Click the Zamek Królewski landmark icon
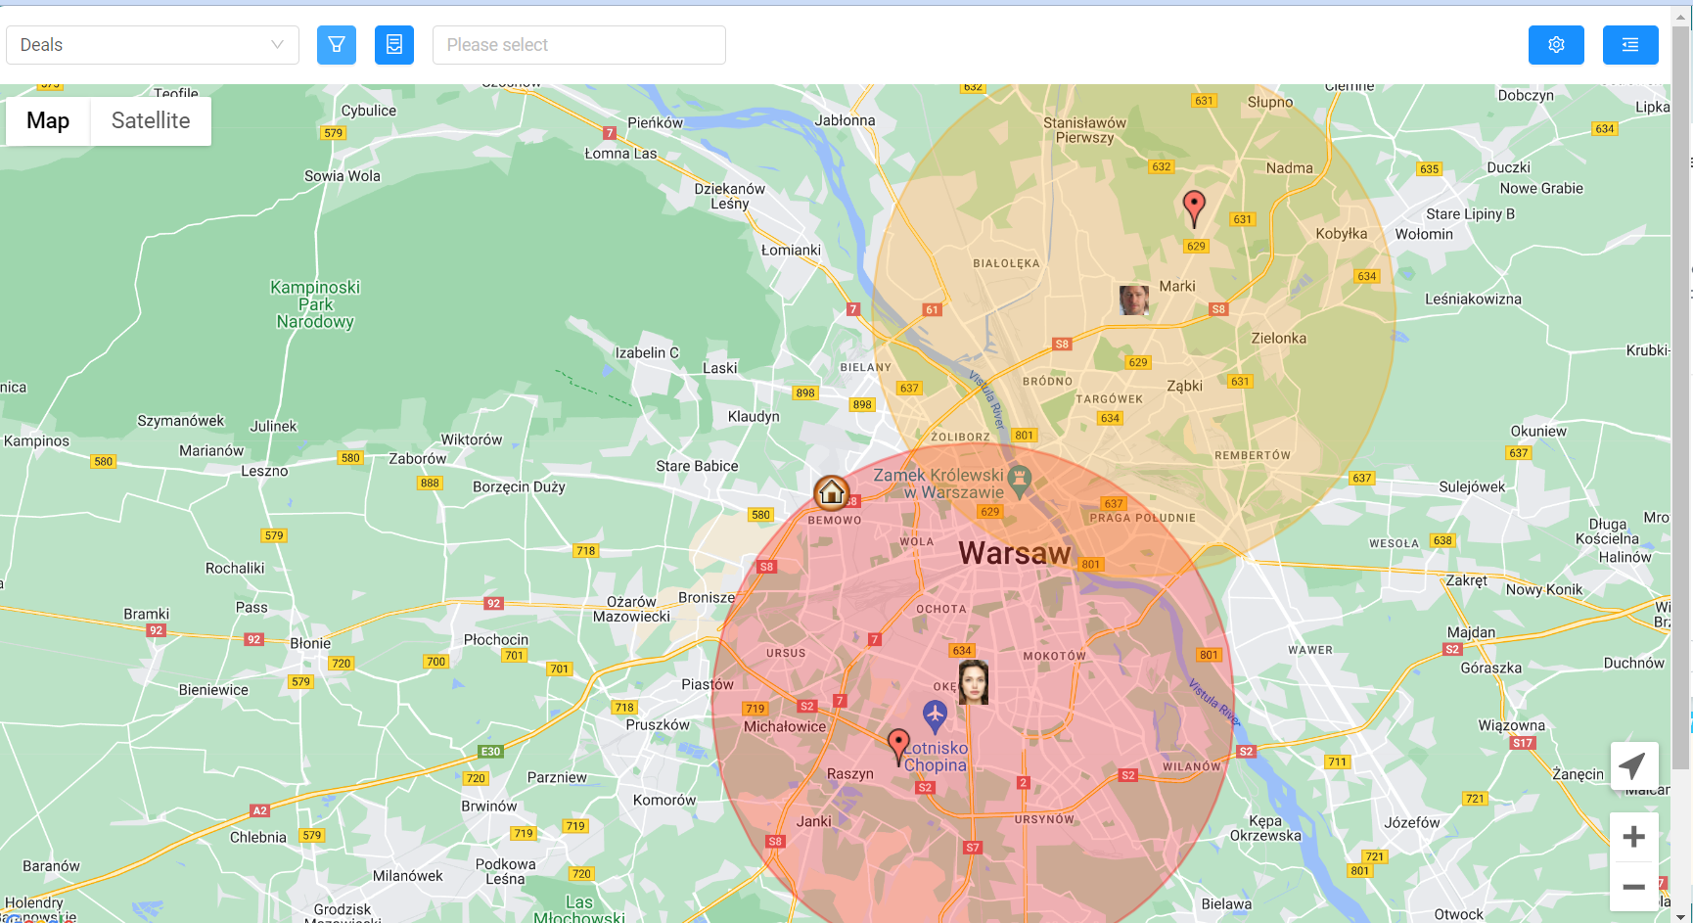Image resolution: width=1693 pixels, height=923 pixels. click(x=1020, y=481)
